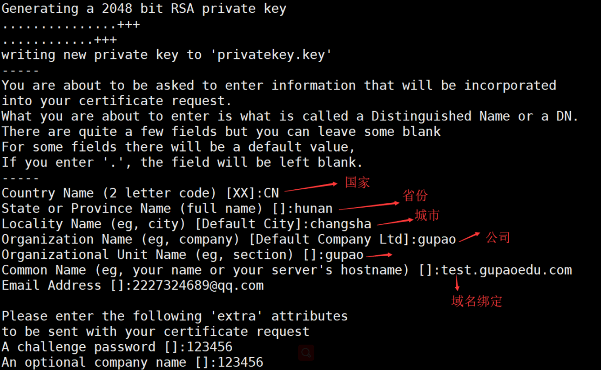Click the red 城市 annotation label
Viewport: 601px width, 370px height.
pos(427,215)
